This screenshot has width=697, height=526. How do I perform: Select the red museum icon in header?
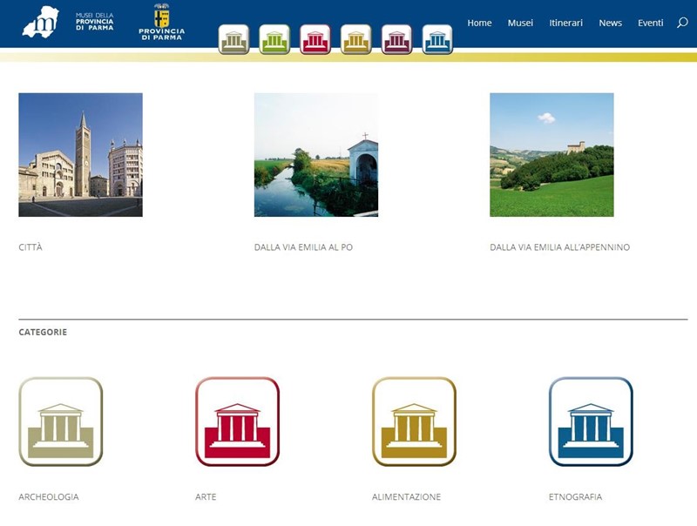(x=315, y=39)
